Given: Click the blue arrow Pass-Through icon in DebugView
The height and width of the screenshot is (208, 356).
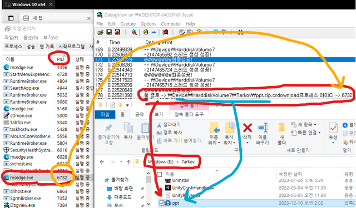Looking at the screenshot, I should pyautogui.click(x=154, y=32).
